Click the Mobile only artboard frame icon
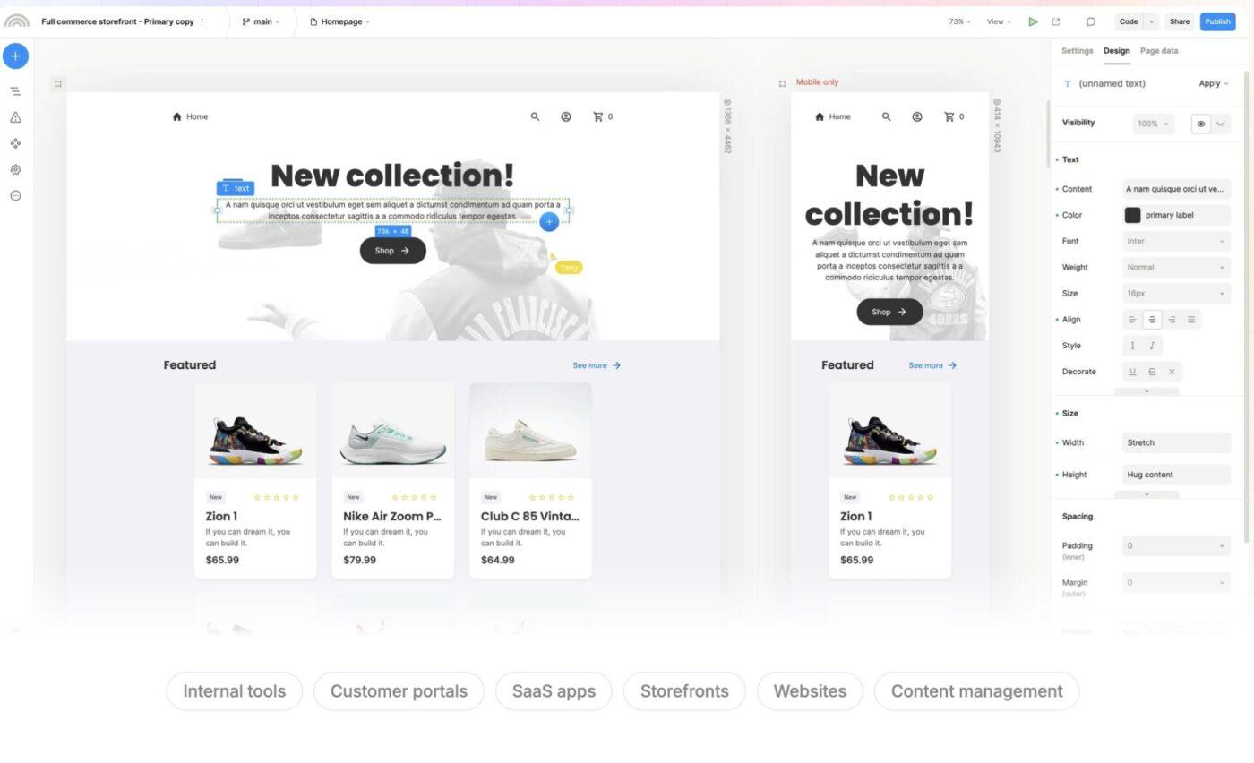The image size is (1254, 763). pyautogui.click(x=782, y=83)
